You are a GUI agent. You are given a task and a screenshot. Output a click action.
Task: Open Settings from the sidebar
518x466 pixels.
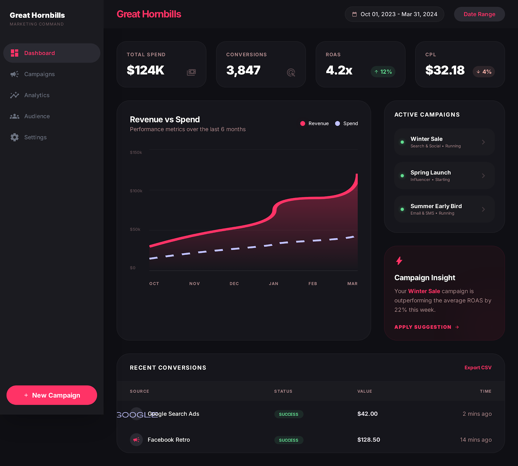pos(52,137)
